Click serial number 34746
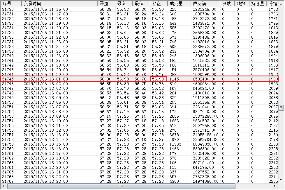The height and width of the screenshot is (190, 285). point(8,84)
